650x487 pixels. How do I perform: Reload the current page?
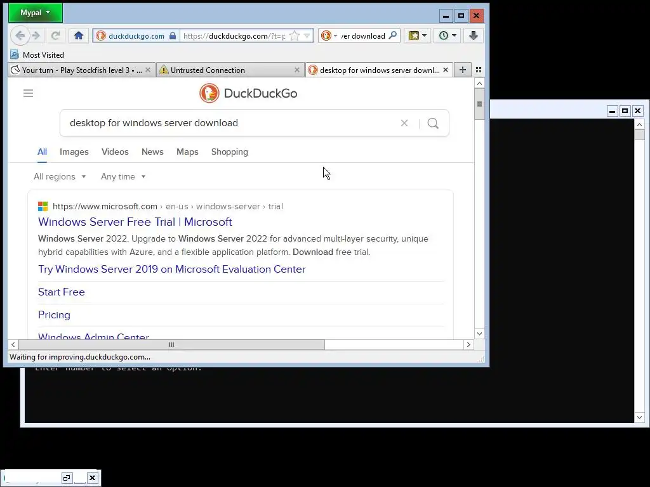[x=56, y=36]
